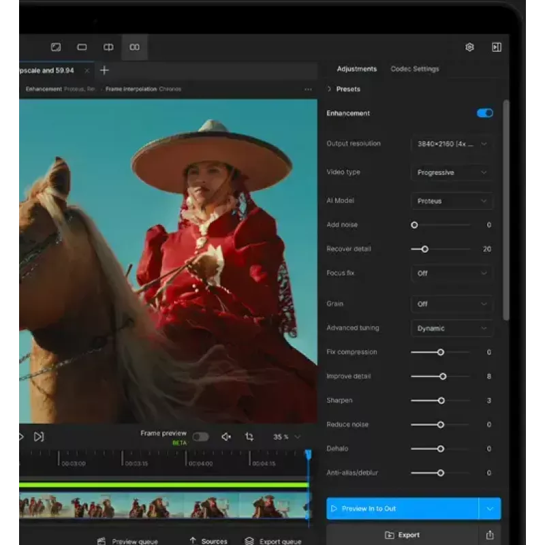The image size is (545, 545).
Task: Click the Preview In to Out button
Action: pyautogui.click(x=403, y=508)
